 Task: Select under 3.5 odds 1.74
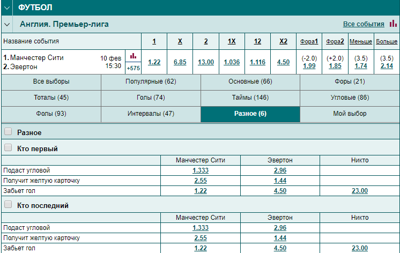(361, 66)
